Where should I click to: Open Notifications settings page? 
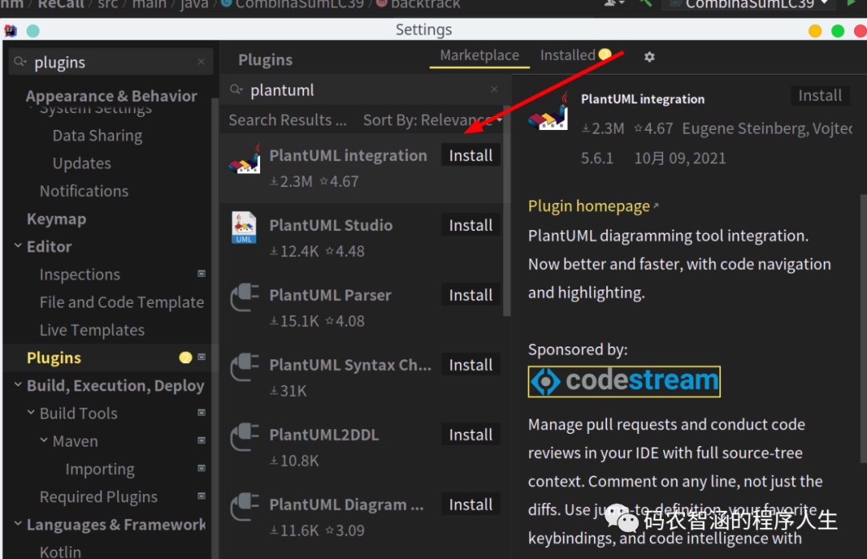coord(84,191)
